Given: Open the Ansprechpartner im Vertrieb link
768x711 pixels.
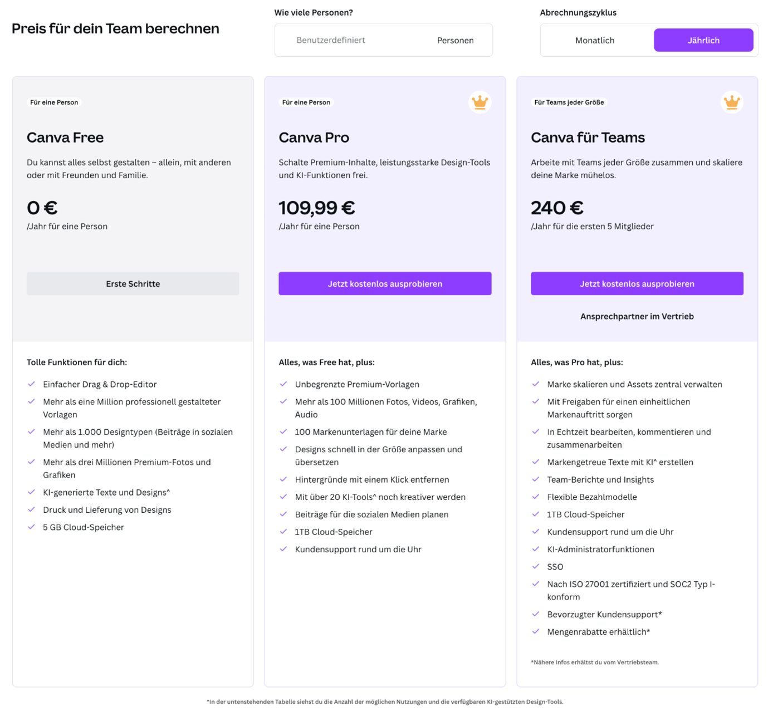Looking at the screenshot, I should pos(637,316).
